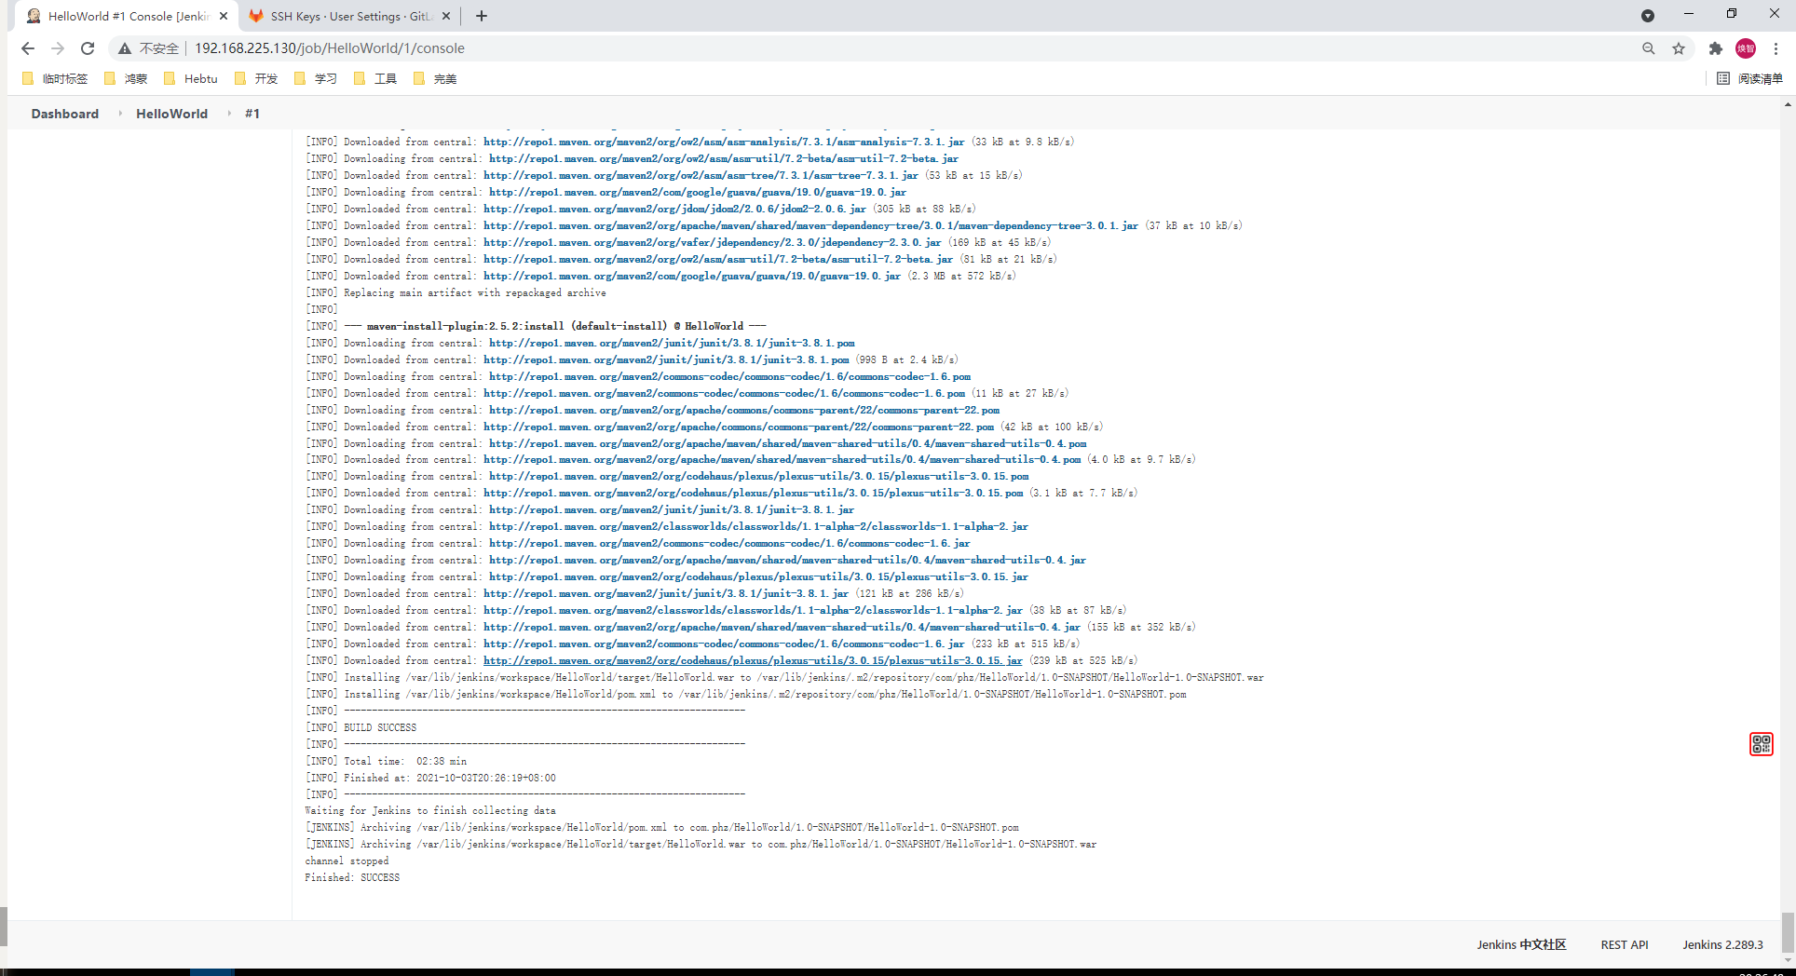
Task: Click scrollbar up arrow
Action: [x=1788, y=105]
